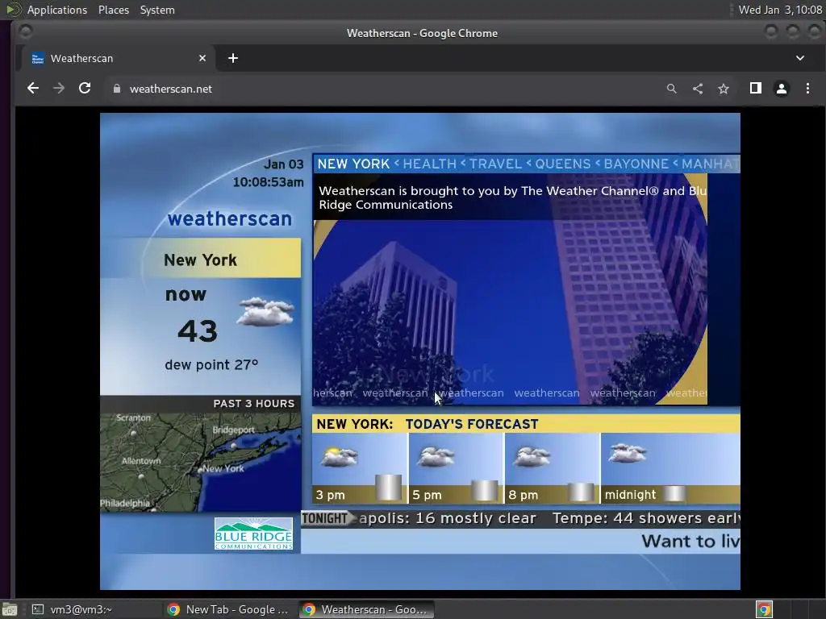The width and height of the screenshot is (826, 619).
Task: Click the Chrome window menu button in title bar
Action: (25, 32)
